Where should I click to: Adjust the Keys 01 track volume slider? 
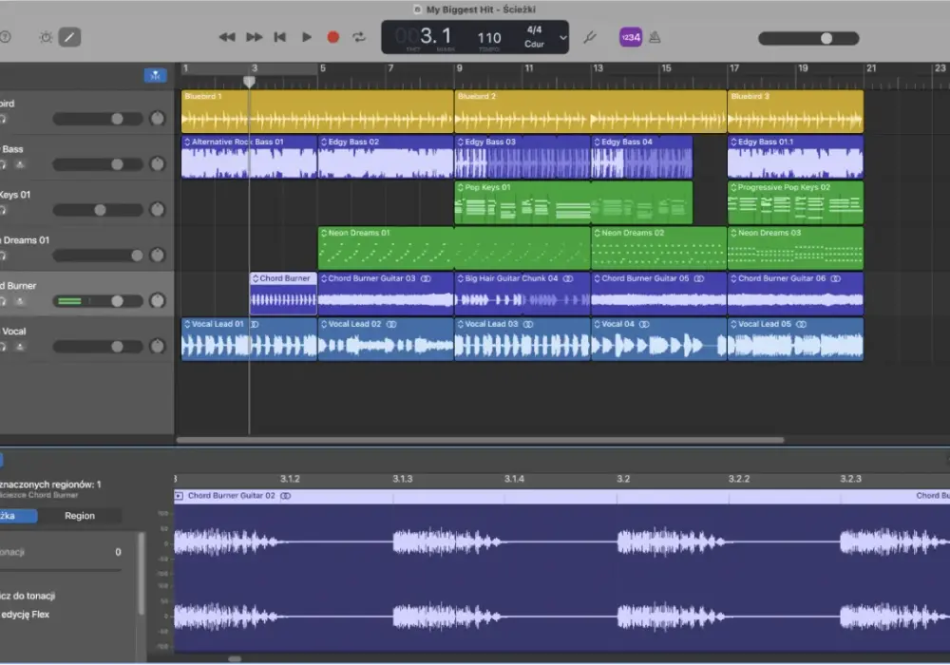98,210
